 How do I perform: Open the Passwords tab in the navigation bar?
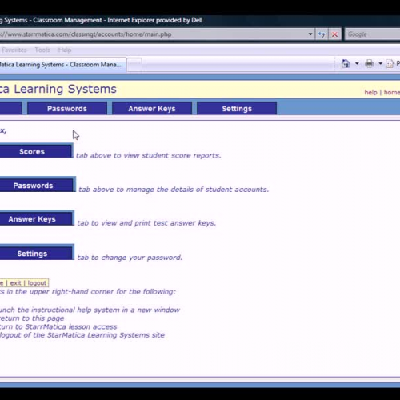pos(67,109)
